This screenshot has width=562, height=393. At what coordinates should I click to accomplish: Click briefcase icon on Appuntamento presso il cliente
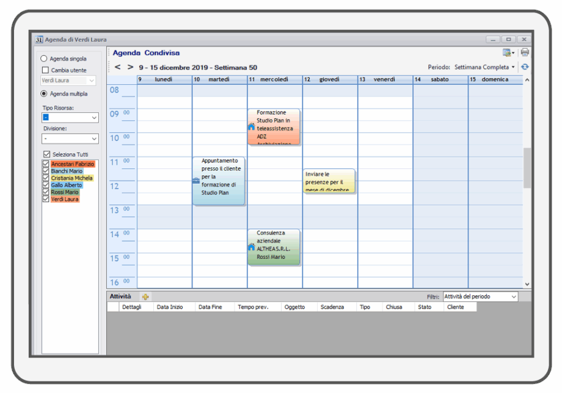[196, 181]
